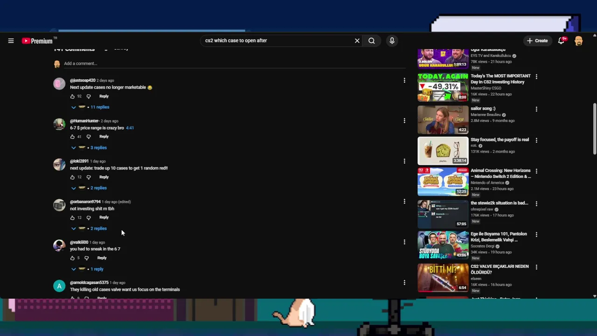
Task: Expand 2 replies under @orbanaron9794
Action: pos(89,228)
